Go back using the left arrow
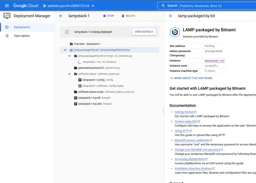Image resolution: width=256 pixels, height=183 pixels. click(61, 16)
